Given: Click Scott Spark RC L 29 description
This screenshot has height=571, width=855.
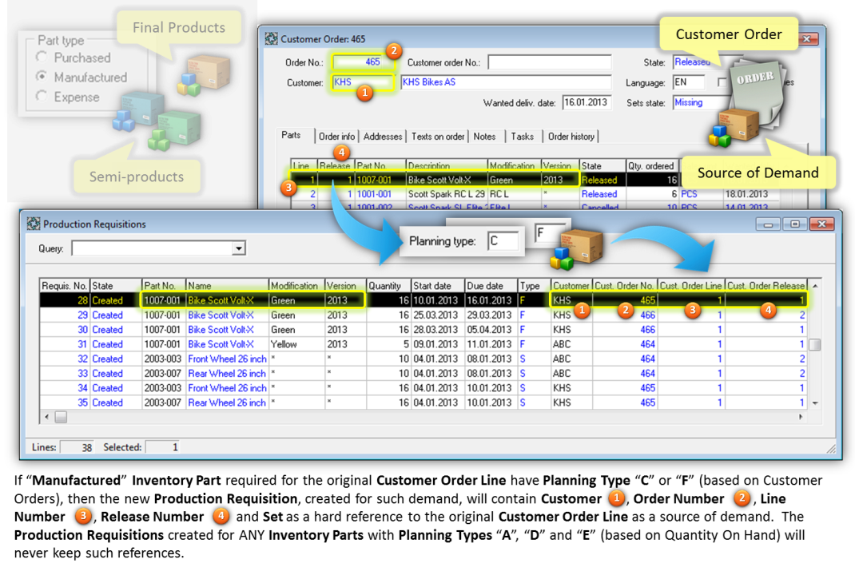Looking at the screenshot, I should [447, 194].
